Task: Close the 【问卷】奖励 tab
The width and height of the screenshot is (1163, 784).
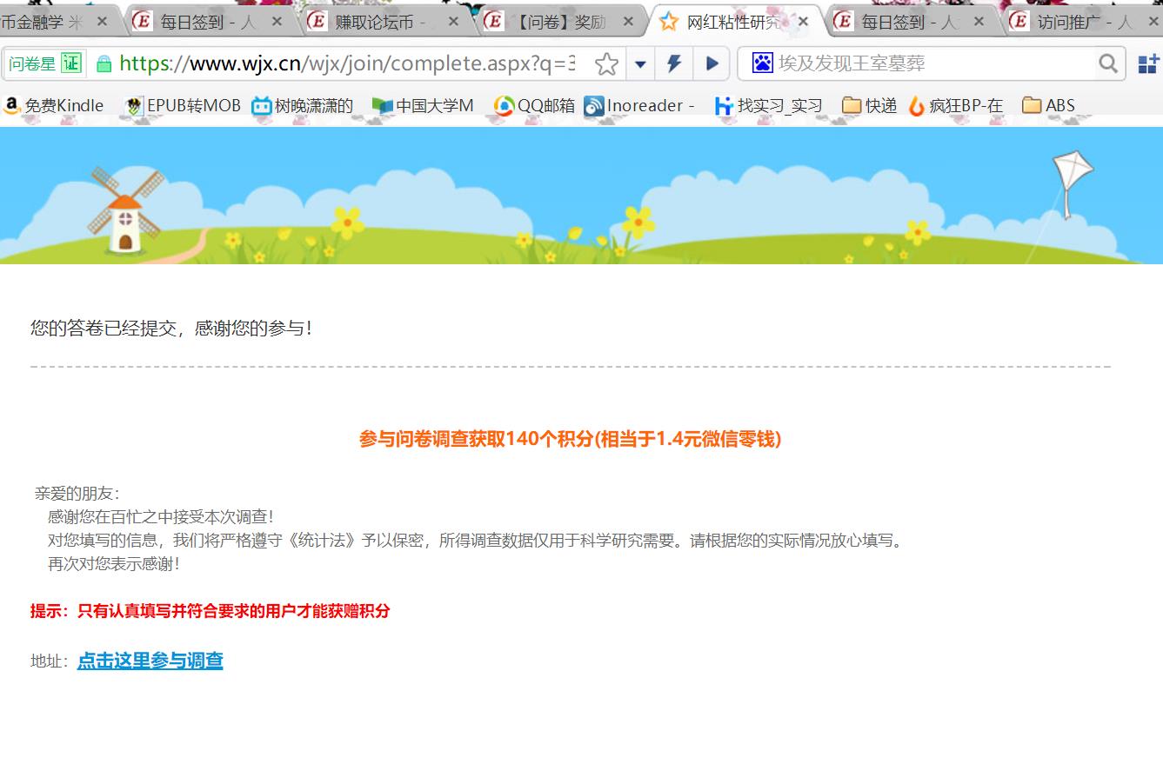Action: click(628, 22)
